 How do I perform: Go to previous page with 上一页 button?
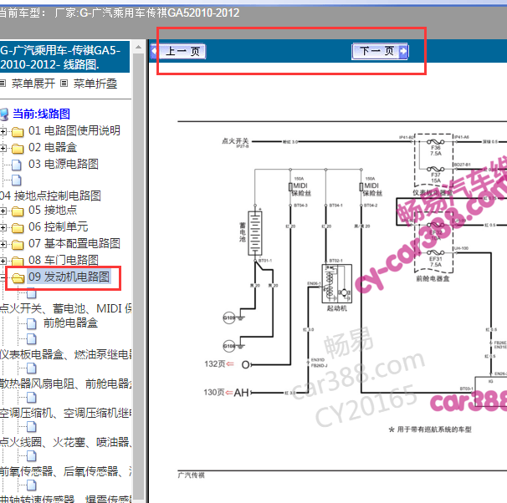pos(178,51)
